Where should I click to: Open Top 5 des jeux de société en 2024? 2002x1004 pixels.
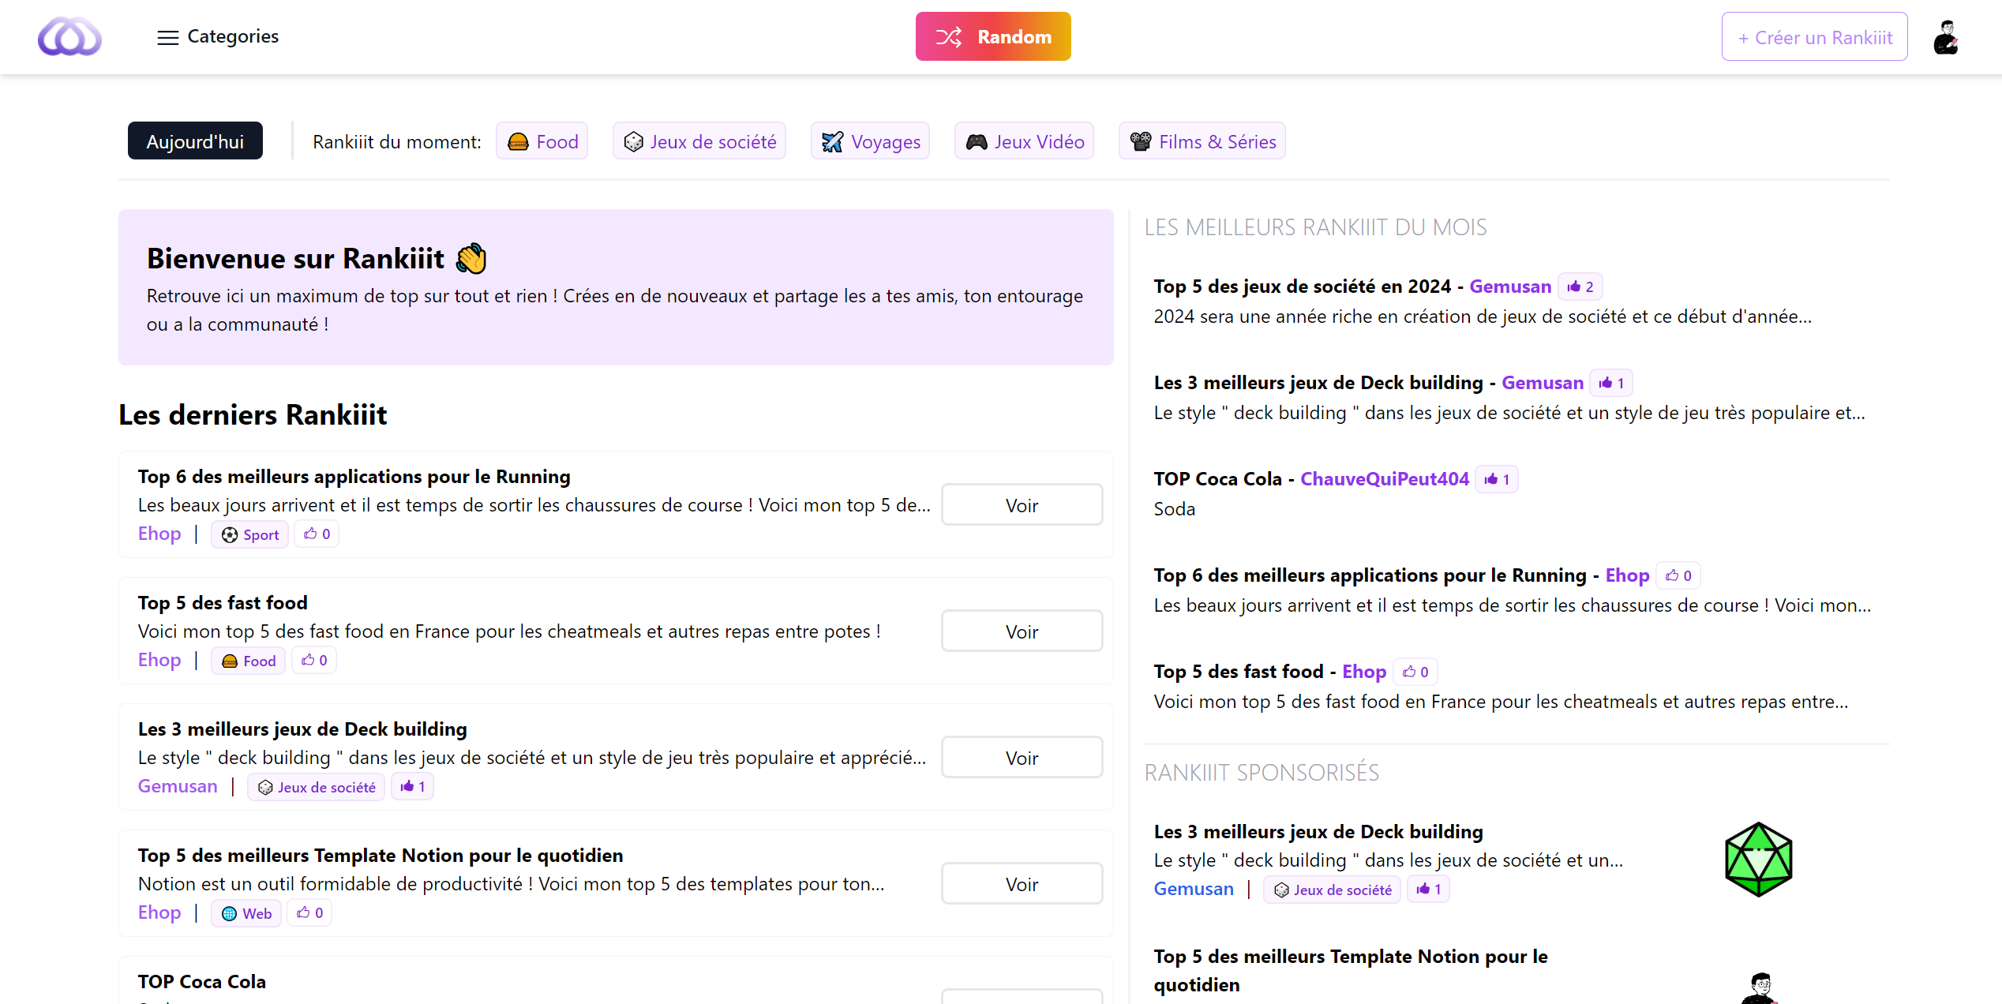point(1303,287)
